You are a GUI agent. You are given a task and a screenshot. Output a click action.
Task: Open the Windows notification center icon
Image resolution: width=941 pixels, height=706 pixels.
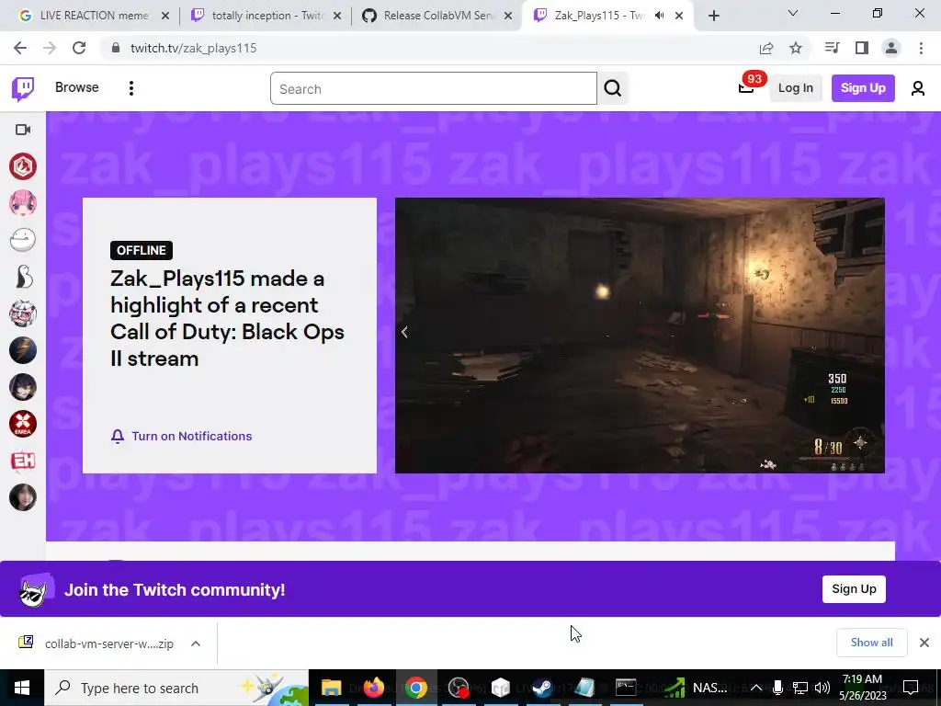point(911,688)
